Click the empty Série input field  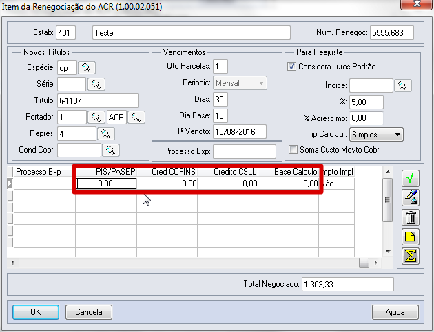click(x=72, y=85)
